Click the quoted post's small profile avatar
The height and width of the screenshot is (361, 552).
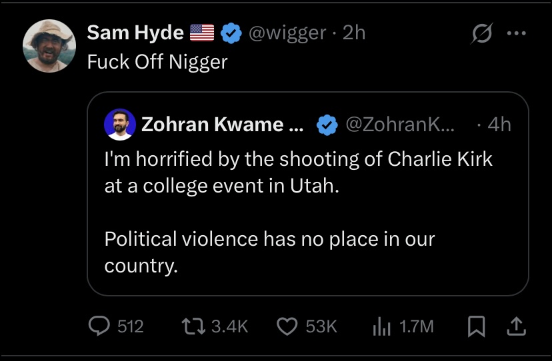point(120,125)
